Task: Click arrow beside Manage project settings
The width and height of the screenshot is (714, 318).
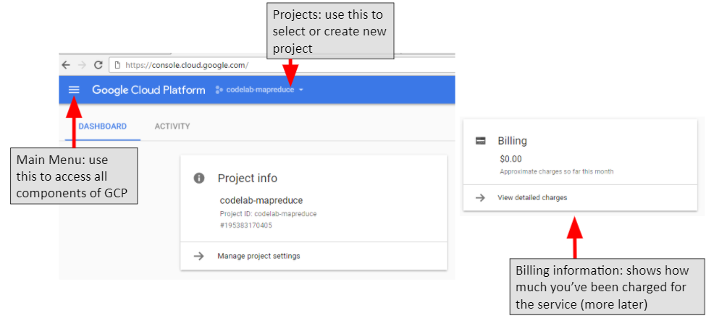Action: pyautogui.click(x=198, y=256)
